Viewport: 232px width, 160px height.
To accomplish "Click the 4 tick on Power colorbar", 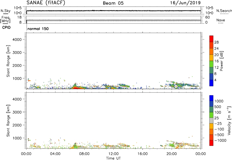I will pyautogui.click(x=215, y=80).
